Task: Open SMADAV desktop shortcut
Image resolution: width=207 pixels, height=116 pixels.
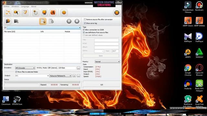Action: pos(199,53)
